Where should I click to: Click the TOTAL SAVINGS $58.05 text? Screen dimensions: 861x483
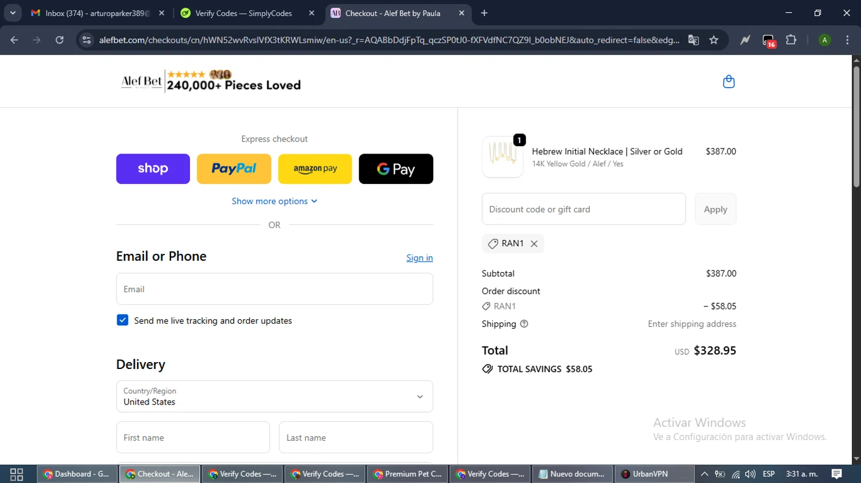click(545, 369)
